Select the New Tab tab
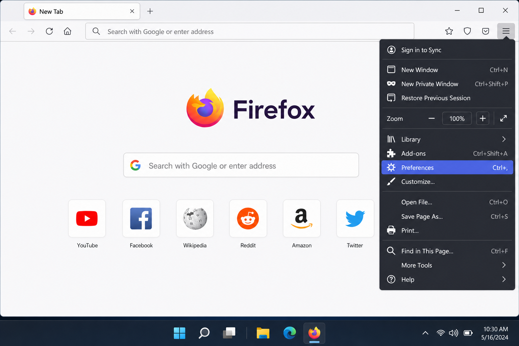This screenshot has width=519, height=346. [82, 11]
